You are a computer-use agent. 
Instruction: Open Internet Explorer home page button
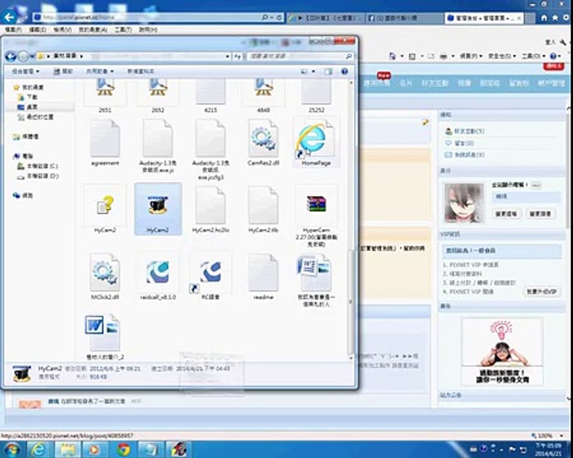coord(544,18)
